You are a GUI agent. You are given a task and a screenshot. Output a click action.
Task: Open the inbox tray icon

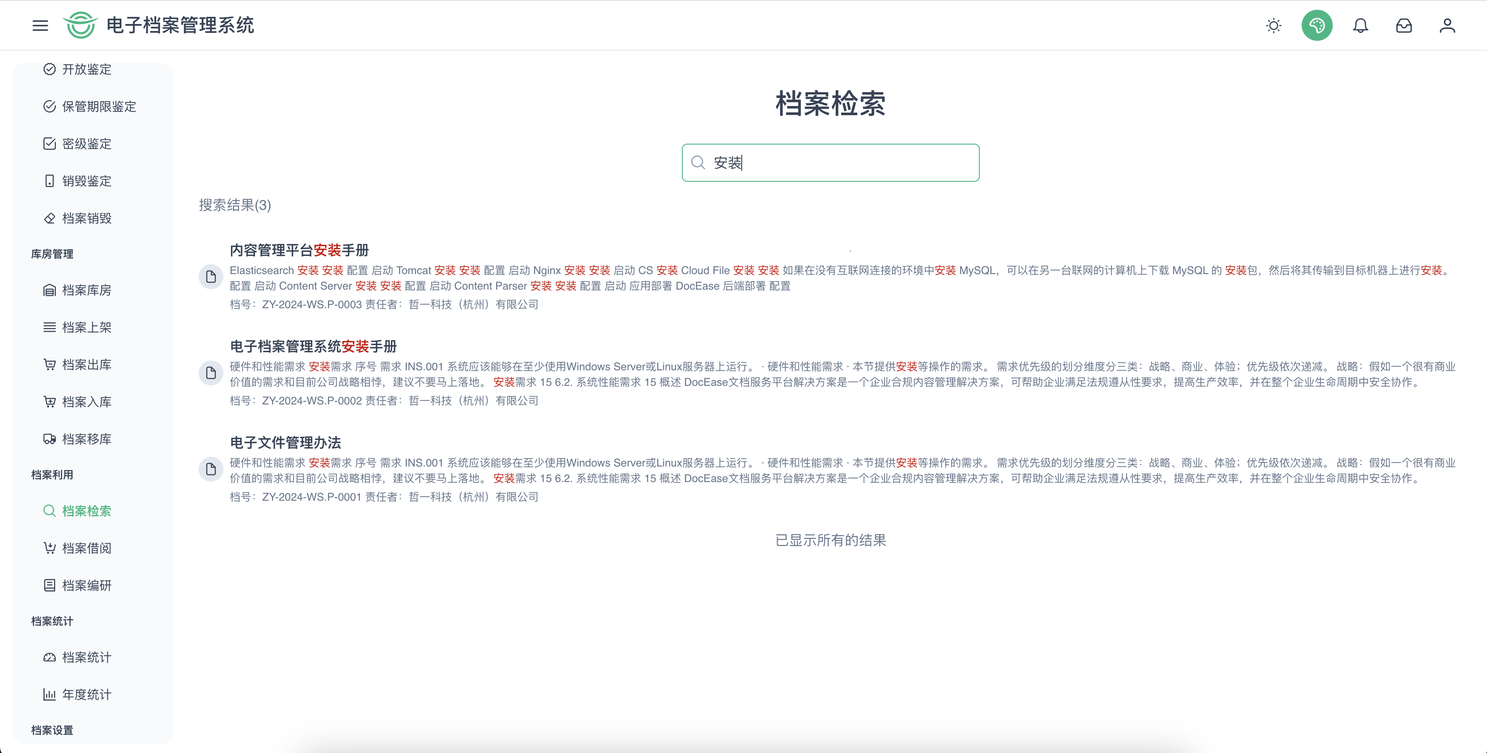pyautogui.click(x=1404, y=25)
